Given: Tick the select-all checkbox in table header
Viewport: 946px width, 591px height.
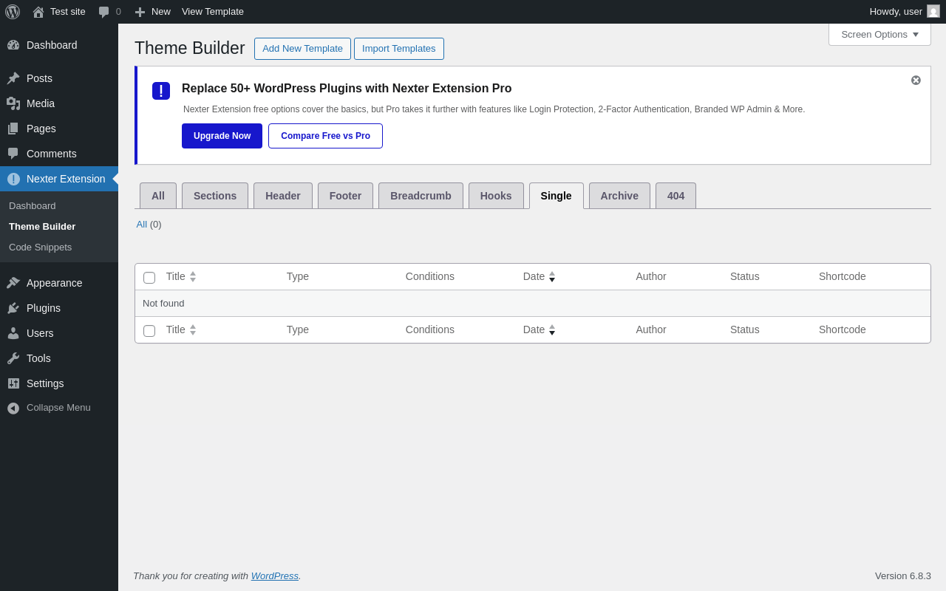Looking at the screenshot, I should (x=149, y=278).
